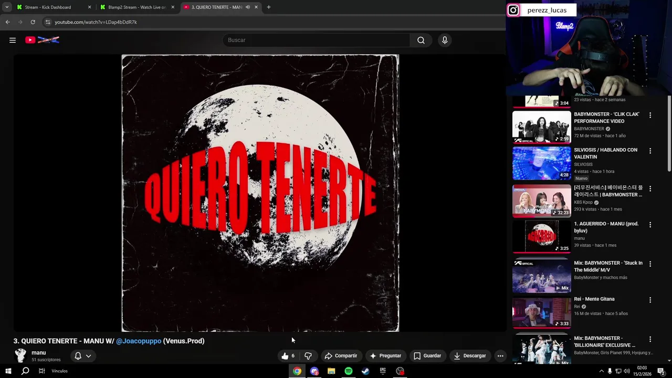Open BABYMONSTER CLIK CLAK thumbnail
The height and width of the screenshot is (378, 672).
click(541, 127)
